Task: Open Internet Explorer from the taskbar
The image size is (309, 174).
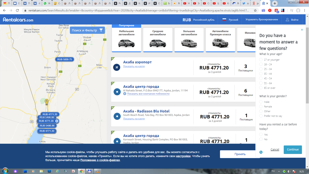Action: (x=57, y=171)
